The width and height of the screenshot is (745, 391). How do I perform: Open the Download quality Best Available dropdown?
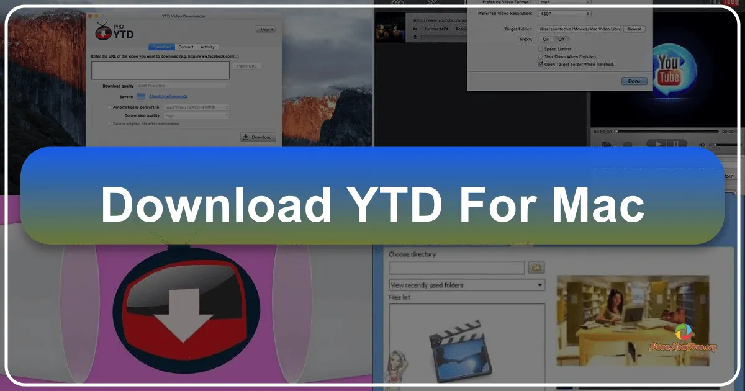(183, 85)
